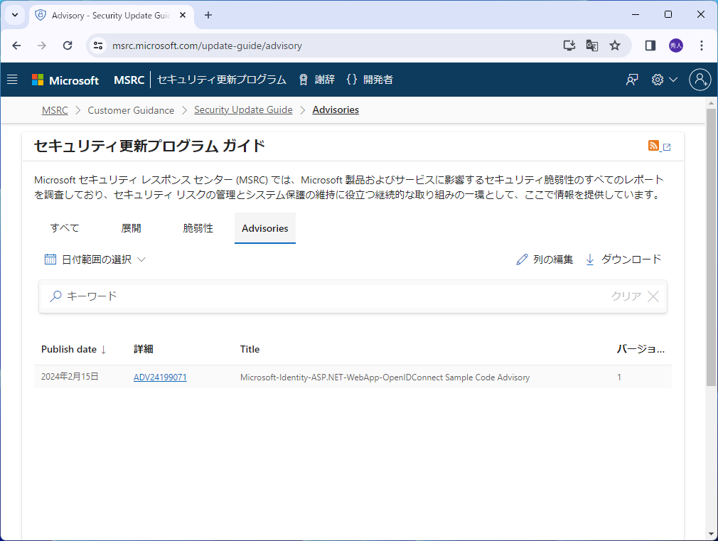718x541 pixels.
Task: Click MSRC breadcrumb link
Action: (55, 110)
